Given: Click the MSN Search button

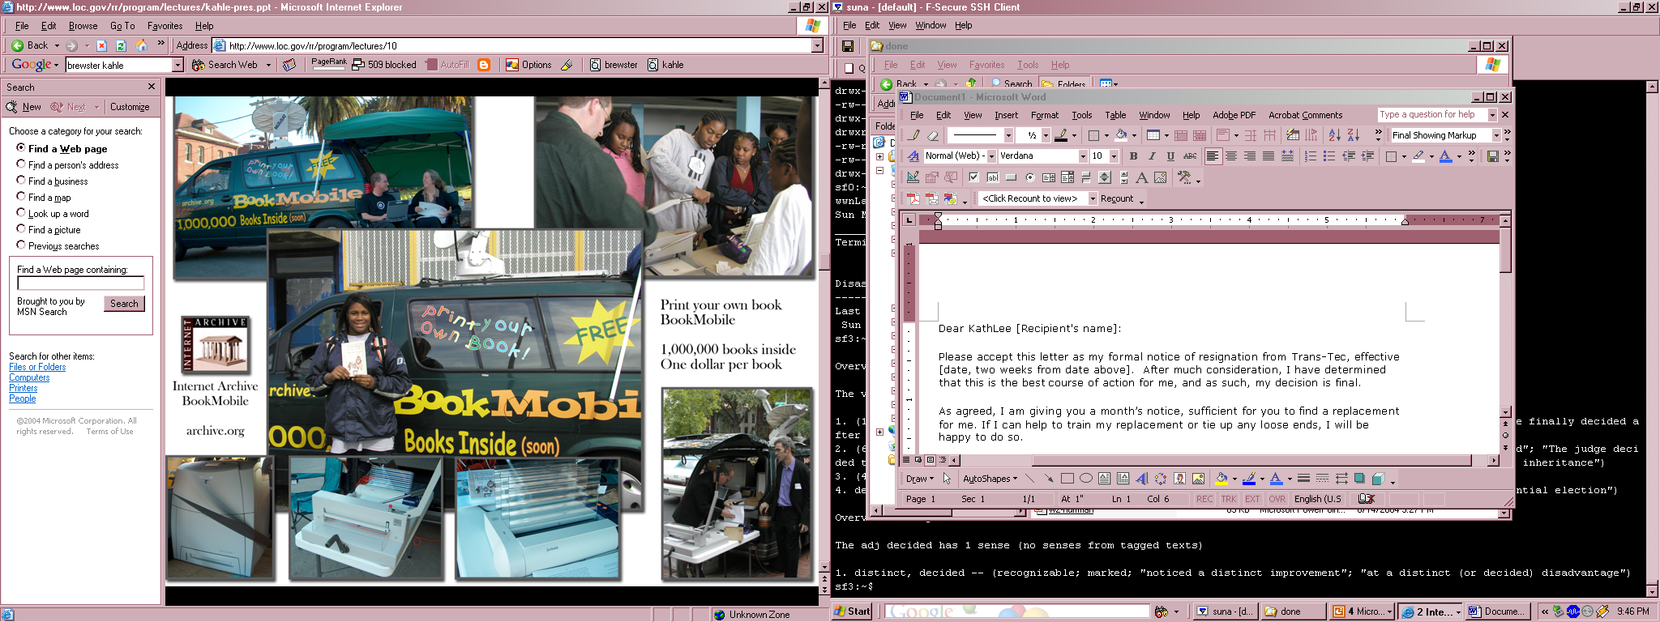Looking at the screenshot, I should click(x=124, y=304).
